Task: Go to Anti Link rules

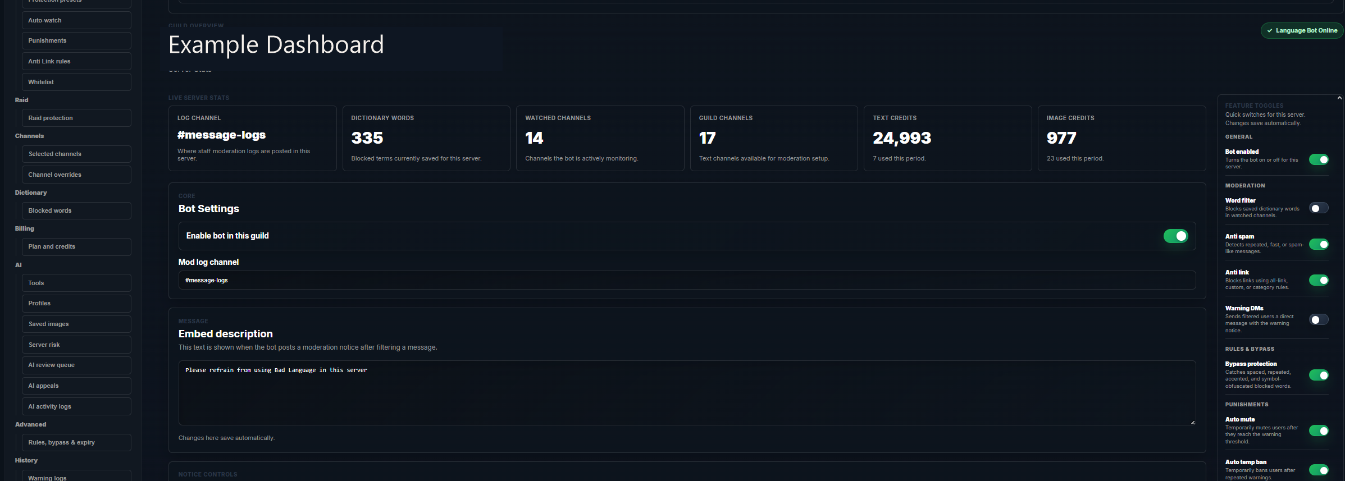Action: pyautogui.click(x=76, y=61)
